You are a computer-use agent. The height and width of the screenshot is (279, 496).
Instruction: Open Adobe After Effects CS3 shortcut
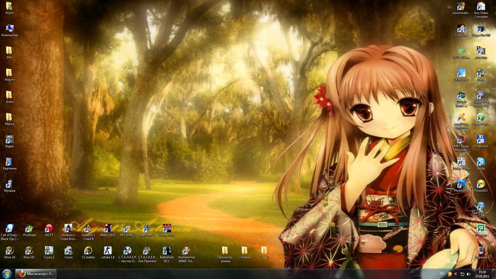pos(481,96)
